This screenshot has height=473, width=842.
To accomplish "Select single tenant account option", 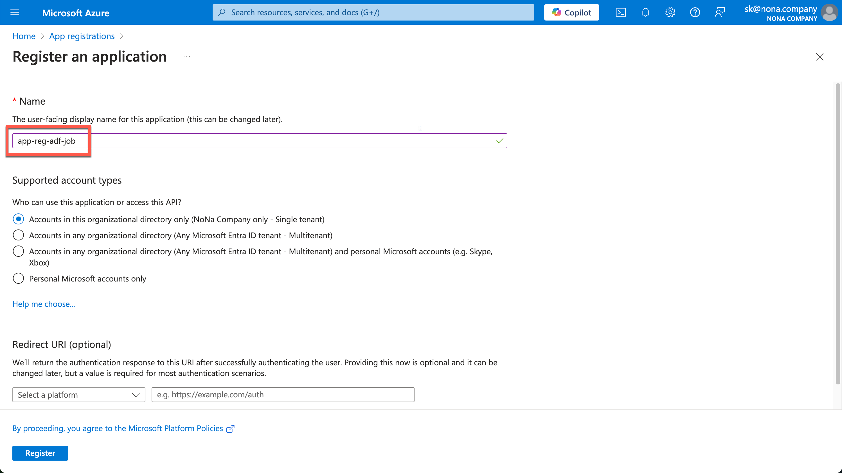I will tap(18, 219).
